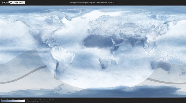Click the cloud coverage color scale legend
The image size is (186, 103).
13,101
